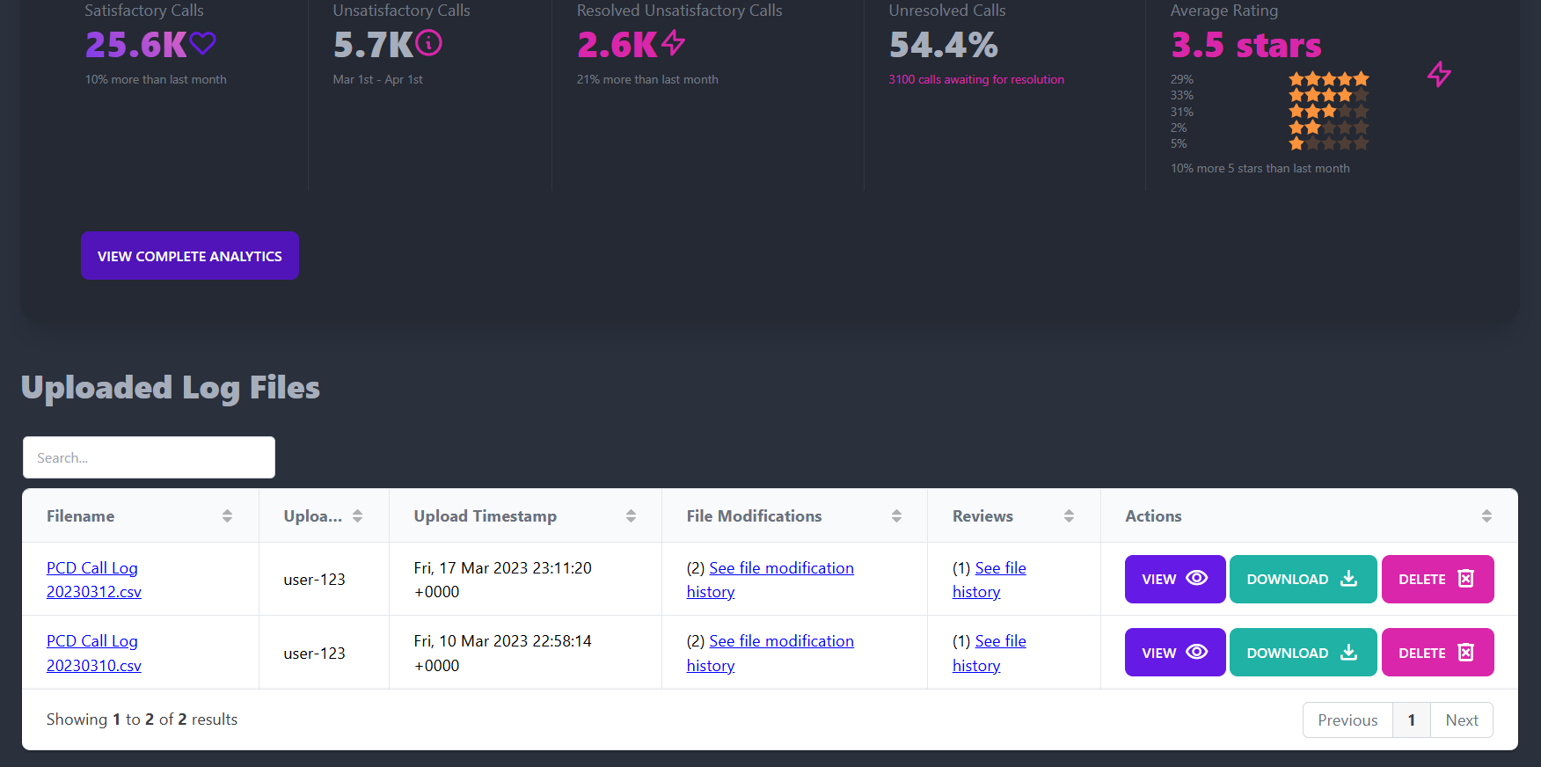Open View Complete Analytics
The width and height of the screenshot is (1541, 767).
tap(190, 256)
